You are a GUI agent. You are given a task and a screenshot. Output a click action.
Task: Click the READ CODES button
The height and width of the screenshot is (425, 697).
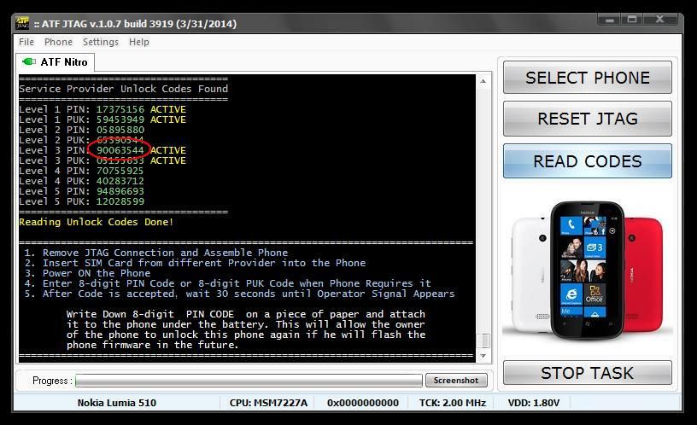pyautogui.click(x=587, y=161)
